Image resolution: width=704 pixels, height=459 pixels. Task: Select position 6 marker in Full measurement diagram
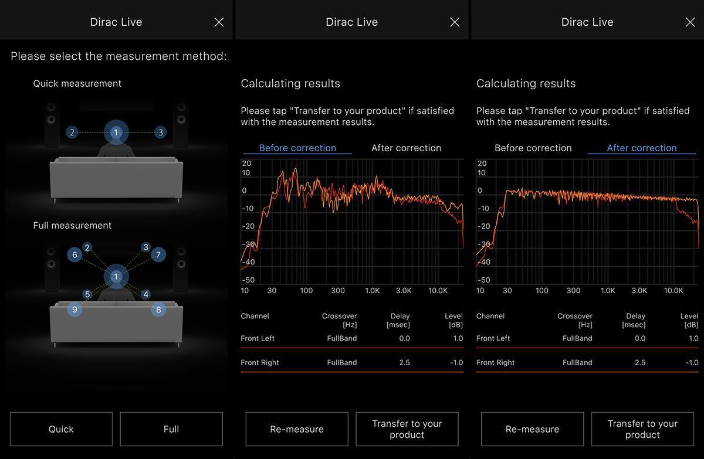point(75,254)
